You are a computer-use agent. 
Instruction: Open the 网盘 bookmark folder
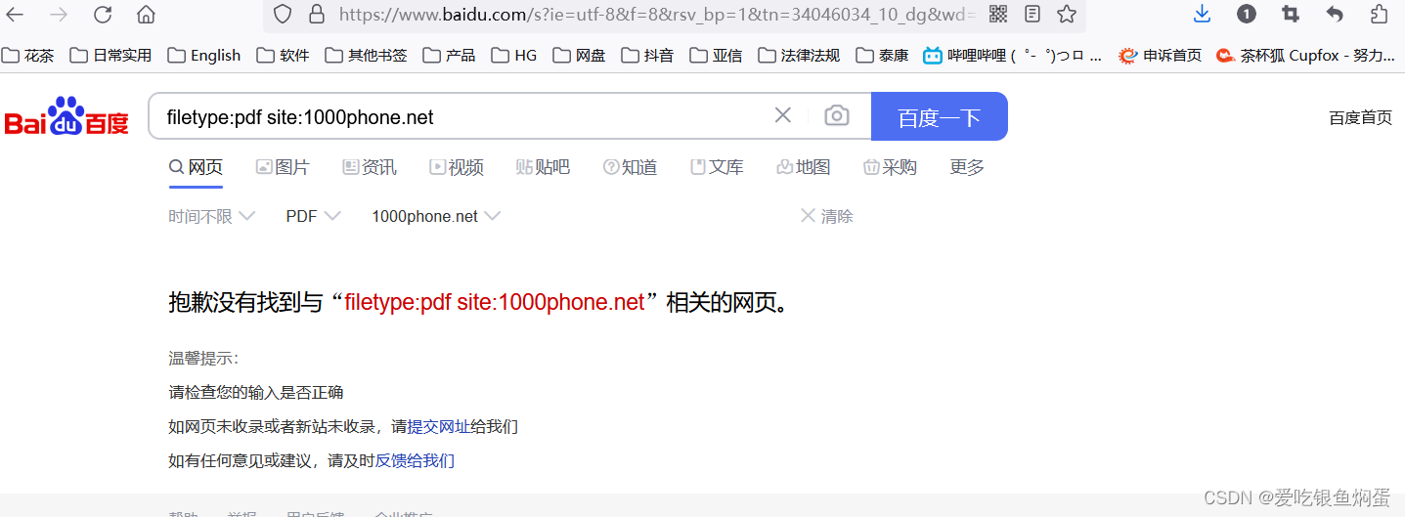(579, 55)
